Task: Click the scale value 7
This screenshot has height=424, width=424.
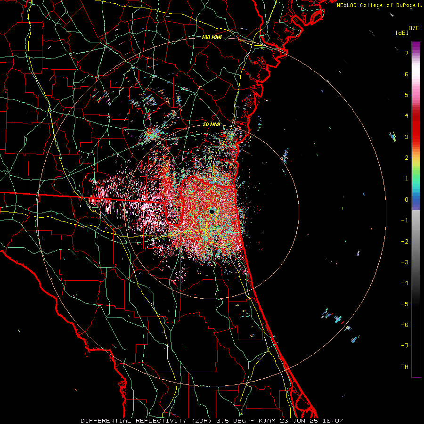Action: [x=407, y=53]
